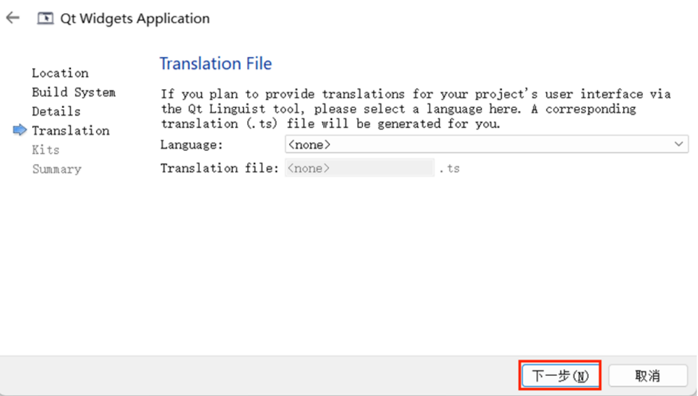698x396 pixels.
Task: Click the 取消 cancel button
Action: [x=648, y=376]
